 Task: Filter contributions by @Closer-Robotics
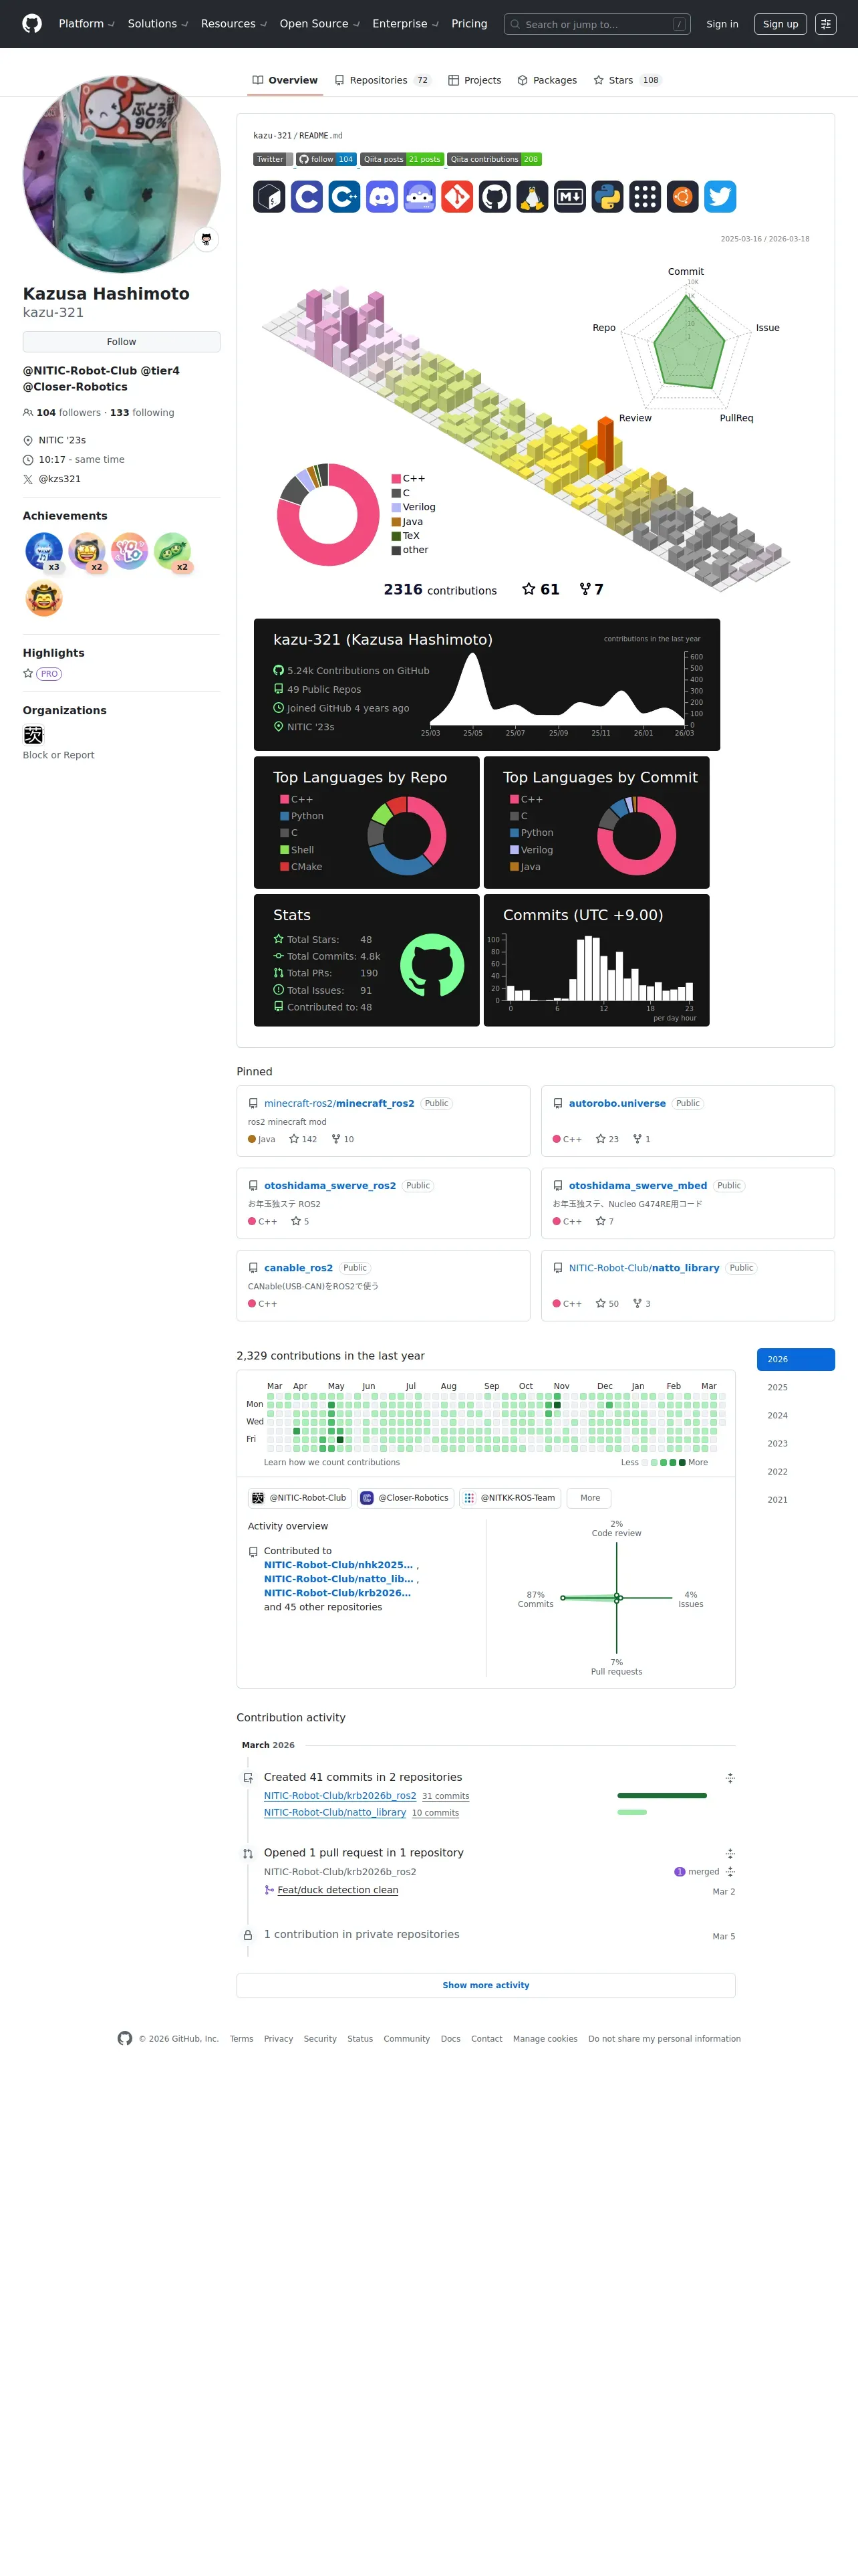tap(404, 1498)
